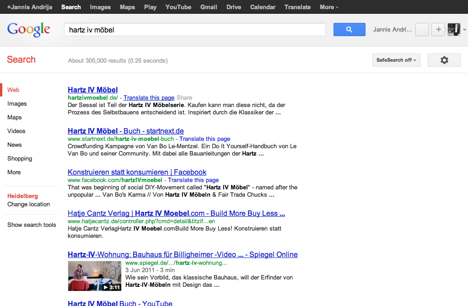Play the Spiegel video thumbnail
The width and height of the screenshot is (468, 306).
click(x=95, y=276)
